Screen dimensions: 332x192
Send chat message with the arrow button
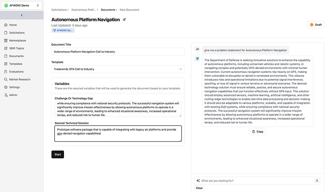coord(317,181)
